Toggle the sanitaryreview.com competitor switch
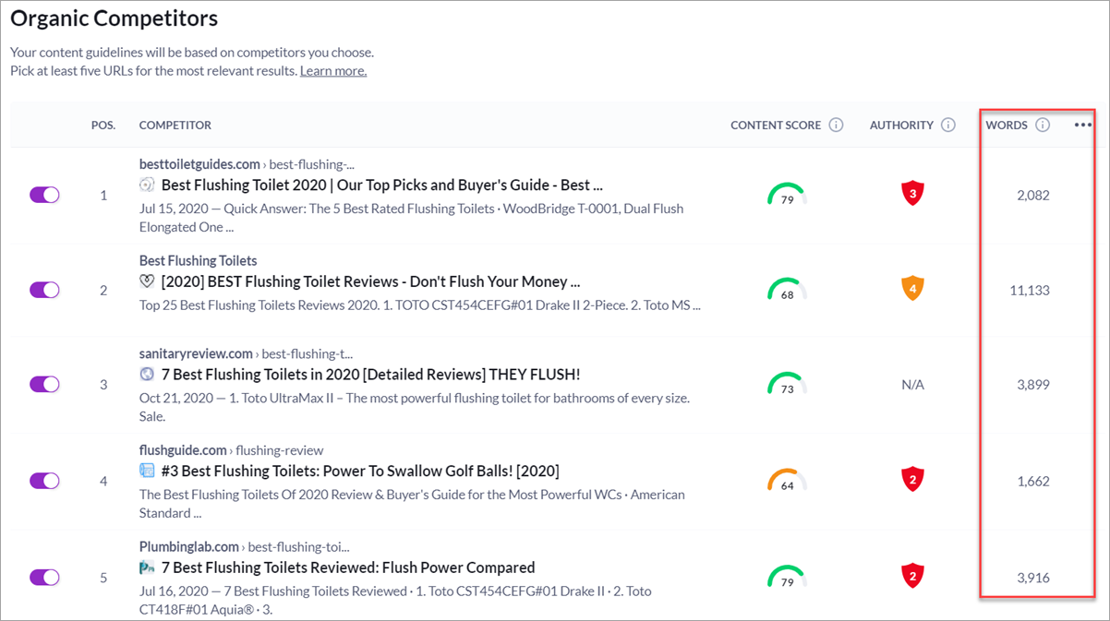1110x621 pixels. click(44, 384)
